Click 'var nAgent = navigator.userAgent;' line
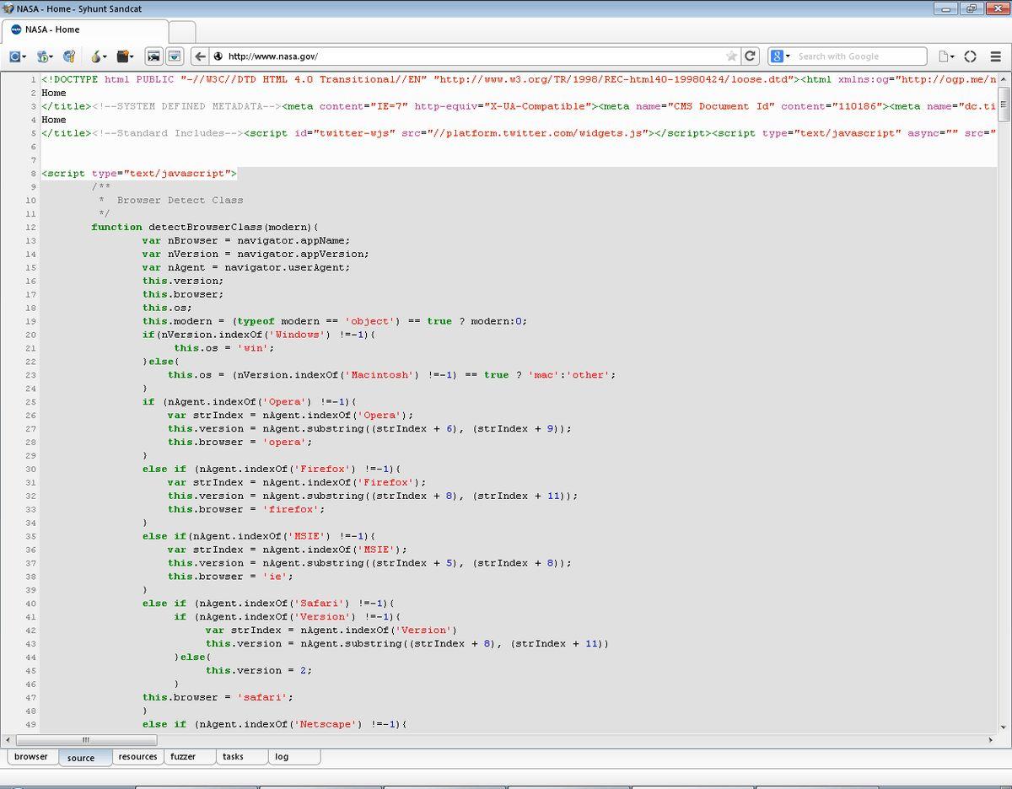The height and width of the screenshot is (789, 1012). pos(246,267)
